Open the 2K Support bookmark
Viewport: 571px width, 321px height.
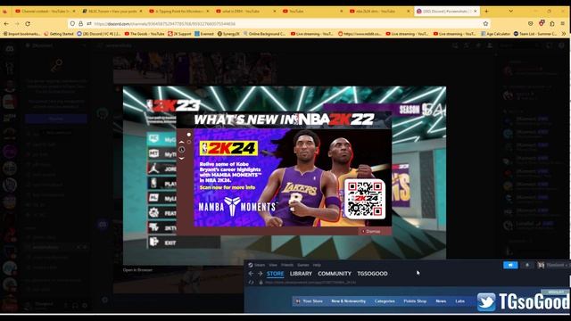(x=179, y=34)
